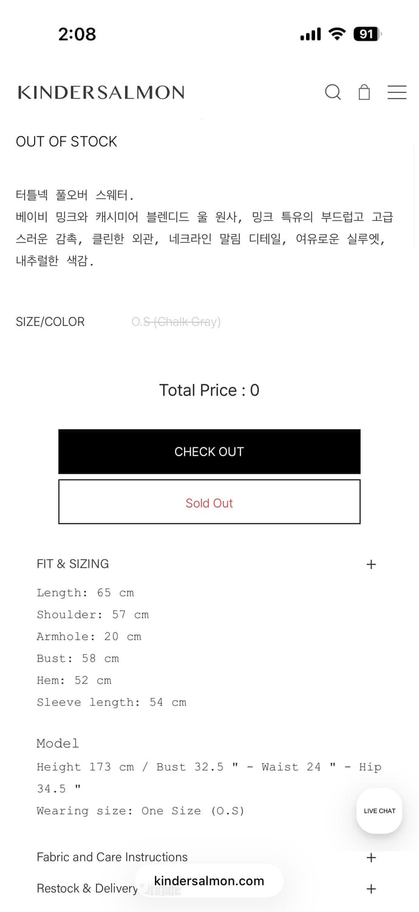
Task: Tap the 2:08 clock
Action: (77, 35)
